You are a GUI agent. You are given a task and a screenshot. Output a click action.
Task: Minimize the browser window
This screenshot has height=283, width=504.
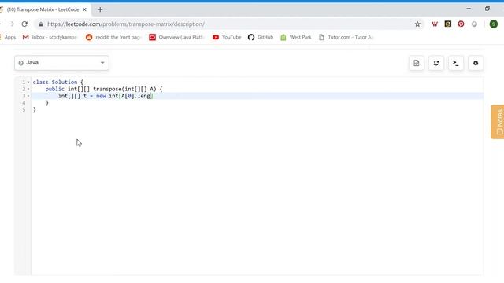469,9
